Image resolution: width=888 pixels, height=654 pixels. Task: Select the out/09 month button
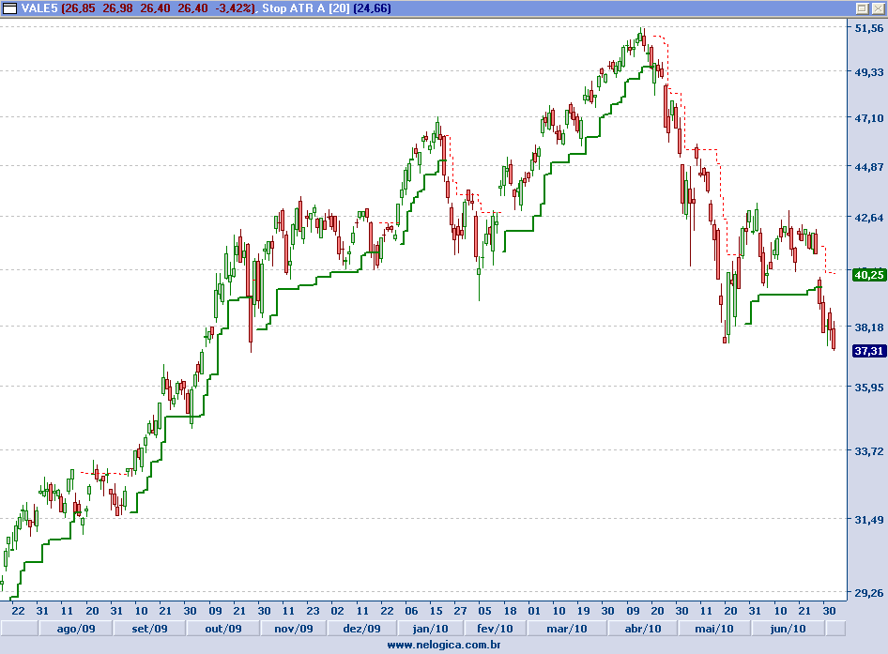click(x=223, y=629)
